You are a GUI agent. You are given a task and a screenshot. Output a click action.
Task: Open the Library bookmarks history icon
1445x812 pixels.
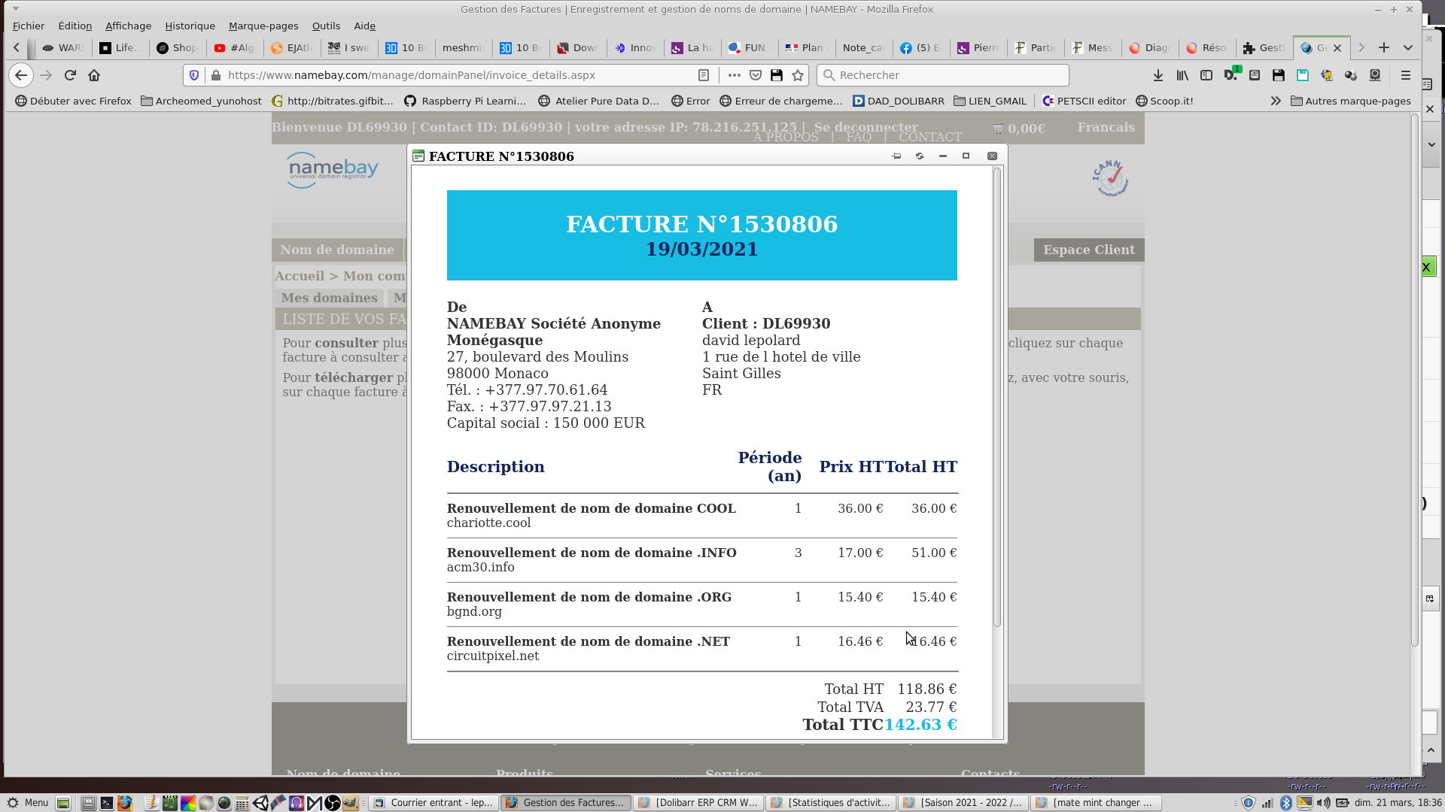click(1182, 75)
